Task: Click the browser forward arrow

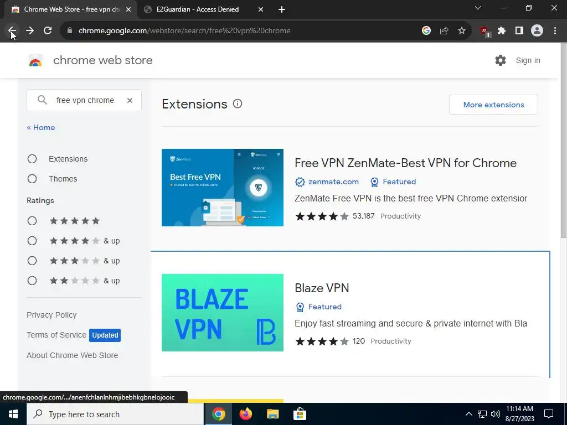Action: 30,31
